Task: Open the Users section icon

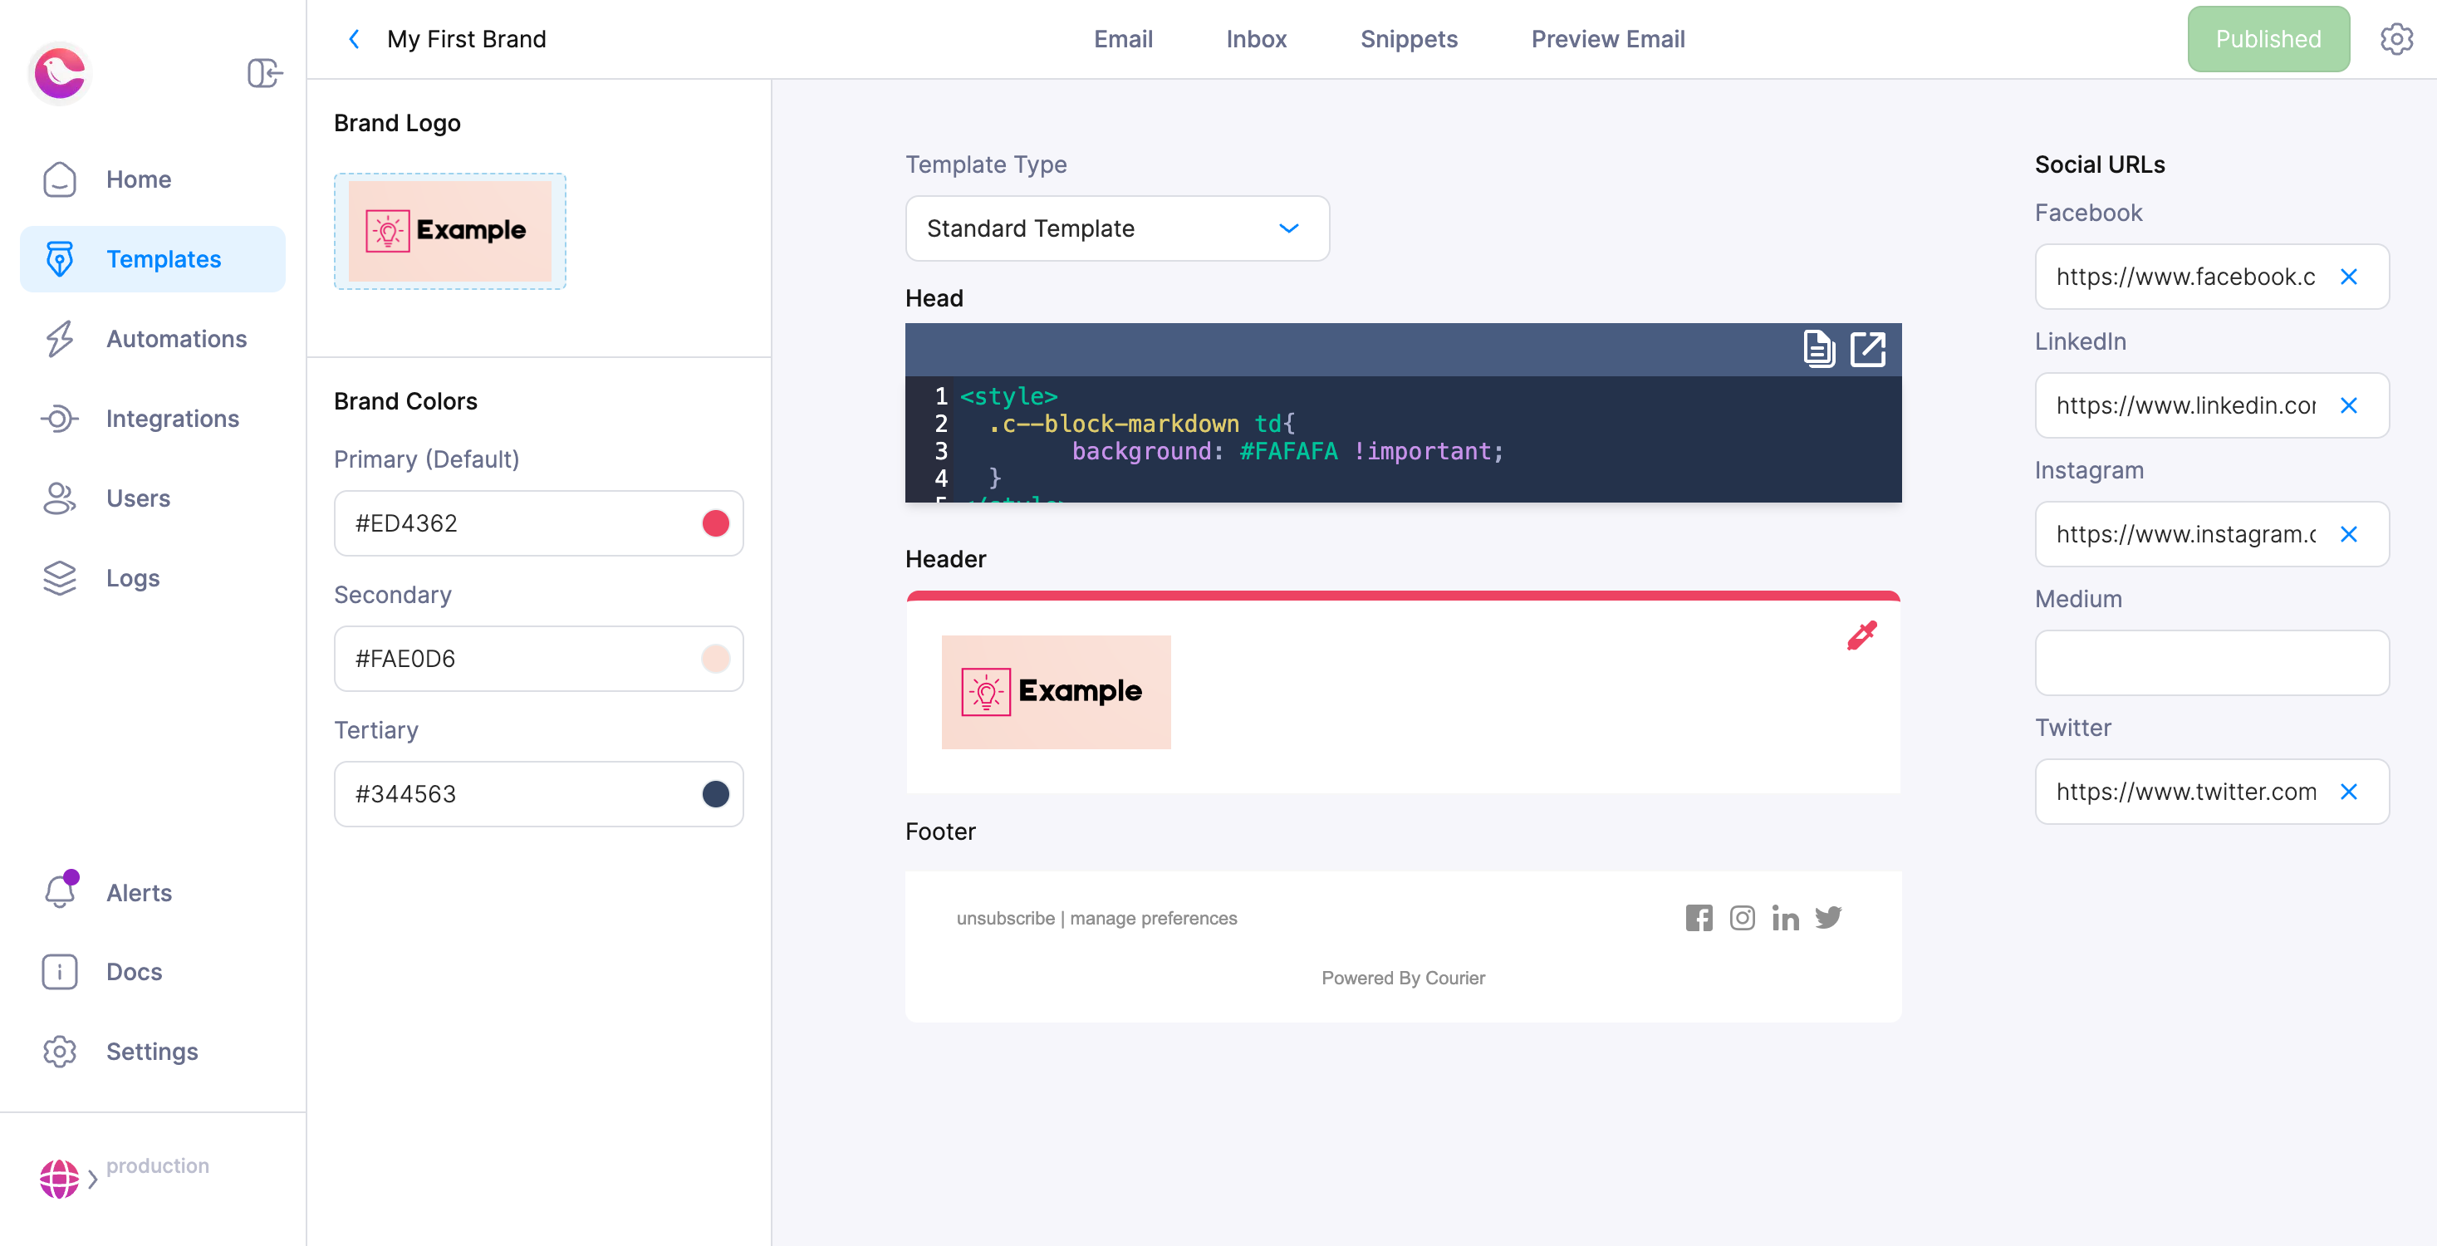Action: coord(59,498)
